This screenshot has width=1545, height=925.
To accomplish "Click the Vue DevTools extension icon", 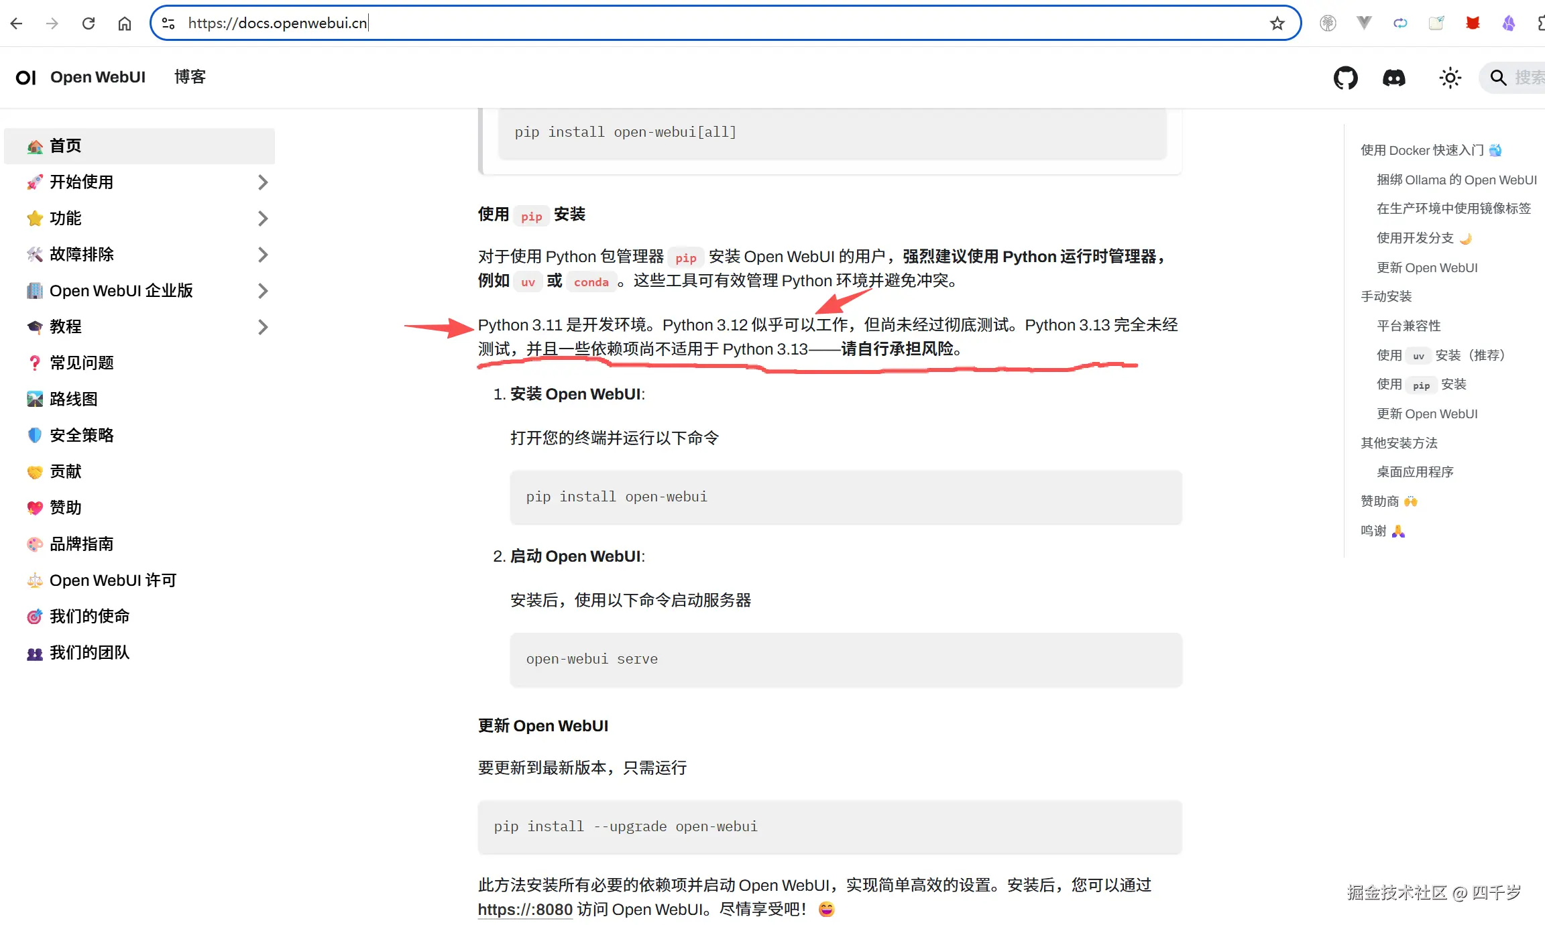I will point(1363,22).
